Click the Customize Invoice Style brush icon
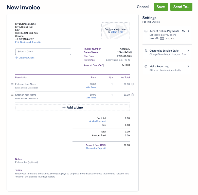Image resolution: width=198 pixels, height=195 pixels. 146,51
